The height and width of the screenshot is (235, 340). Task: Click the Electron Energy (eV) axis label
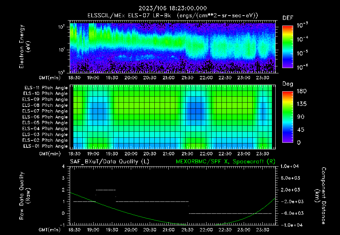25,46
